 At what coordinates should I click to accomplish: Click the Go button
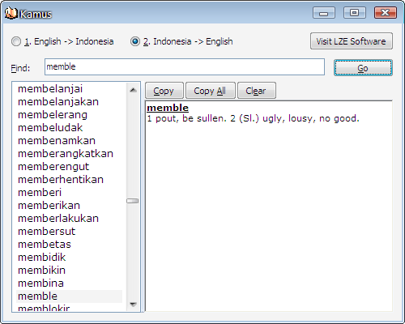click(363, 68)
